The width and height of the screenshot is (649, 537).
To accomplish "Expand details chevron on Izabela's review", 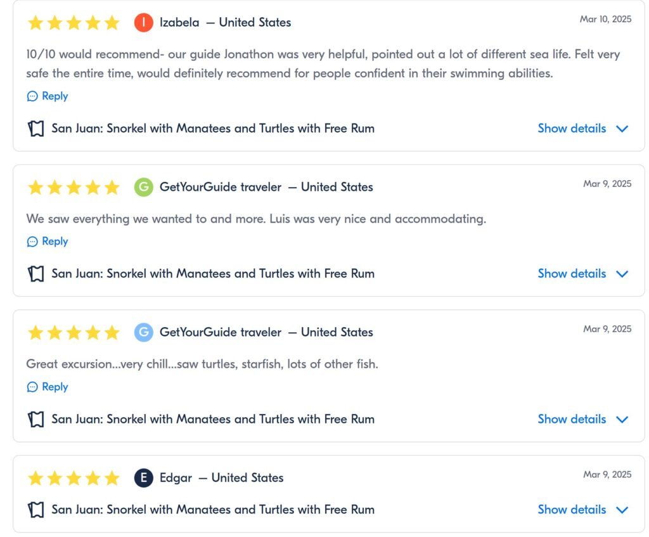I will click(622, 129).
